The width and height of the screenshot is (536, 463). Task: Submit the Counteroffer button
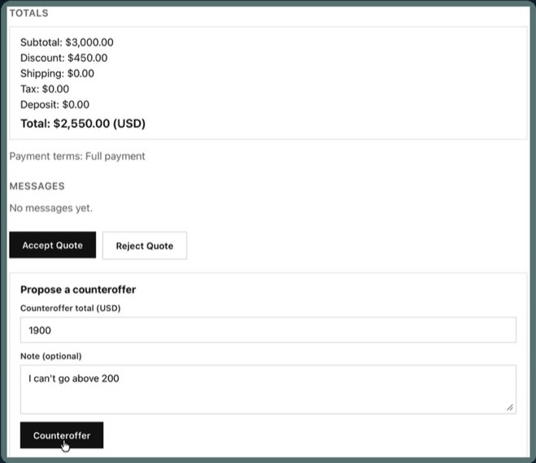click(x=62, y=435)
